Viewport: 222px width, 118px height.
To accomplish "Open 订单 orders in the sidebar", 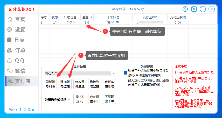I will coord(22,50).
